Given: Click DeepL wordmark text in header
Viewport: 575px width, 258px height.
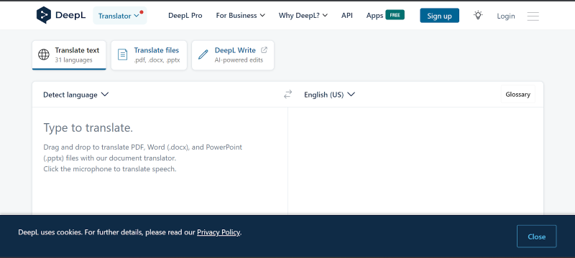Looking at the screenshot, I should tap(70, 15).
